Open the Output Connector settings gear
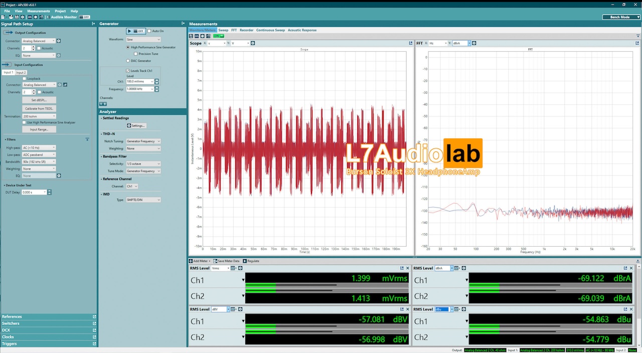642x353 pixels. coord(59,41)
